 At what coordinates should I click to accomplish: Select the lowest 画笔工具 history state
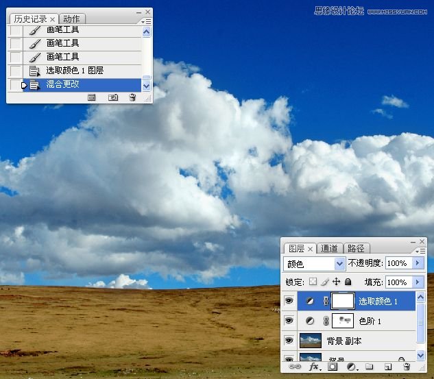coord(82,57)
